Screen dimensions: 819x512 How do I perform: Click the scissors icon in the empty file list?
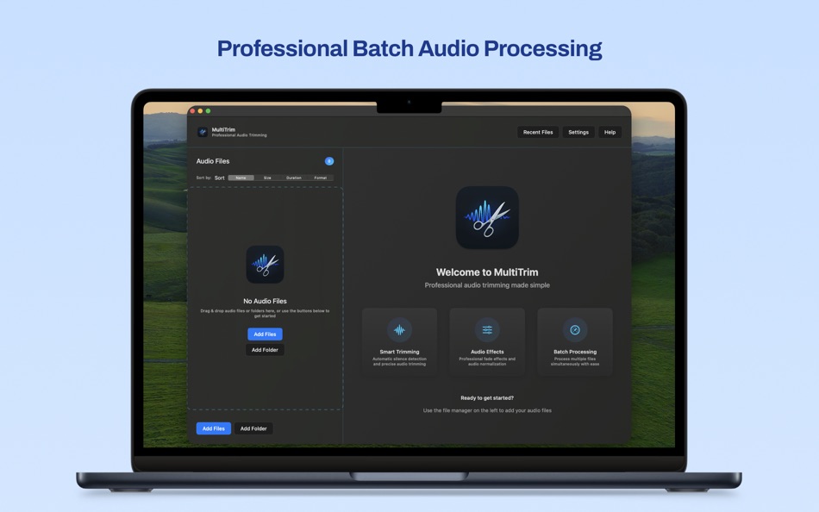point(265,265)
